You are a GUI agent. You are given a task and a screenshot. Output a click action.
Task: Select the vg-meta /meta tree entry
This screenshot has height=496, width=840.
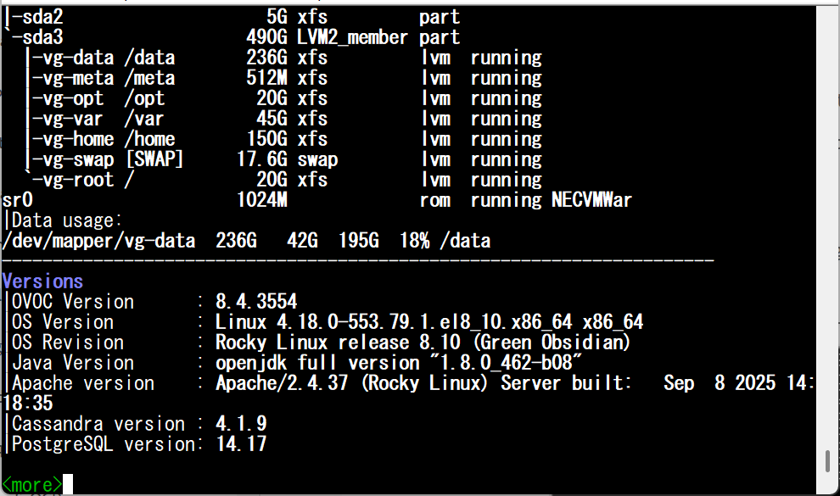coord(104,78)
